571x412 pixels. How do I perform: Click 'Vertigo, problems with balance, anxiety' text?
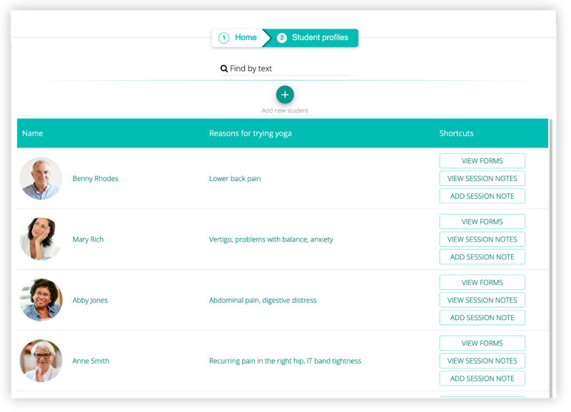click(271, 240)
